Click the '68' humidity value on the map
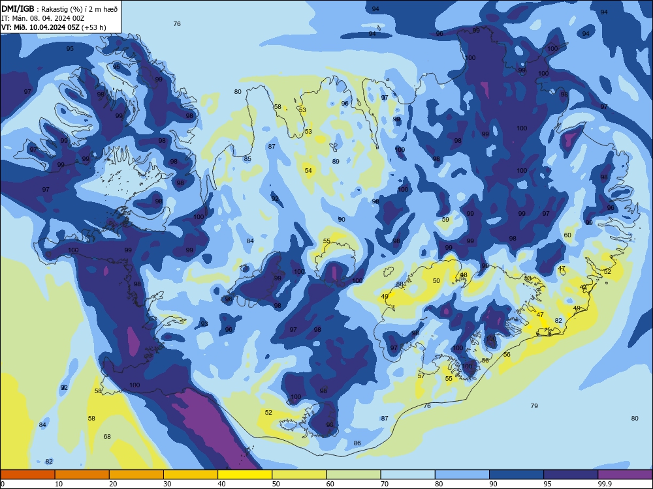The width and height of the screenshot is (653, 489). coord(107,437)
